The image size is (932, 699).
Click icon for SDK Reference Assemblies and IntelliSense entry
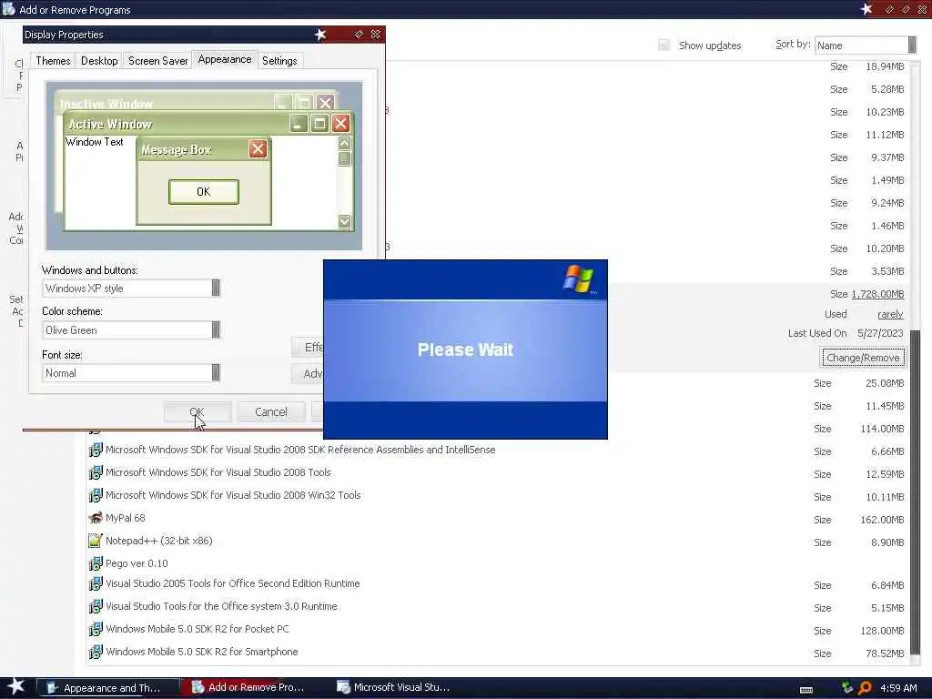(95, 450)
